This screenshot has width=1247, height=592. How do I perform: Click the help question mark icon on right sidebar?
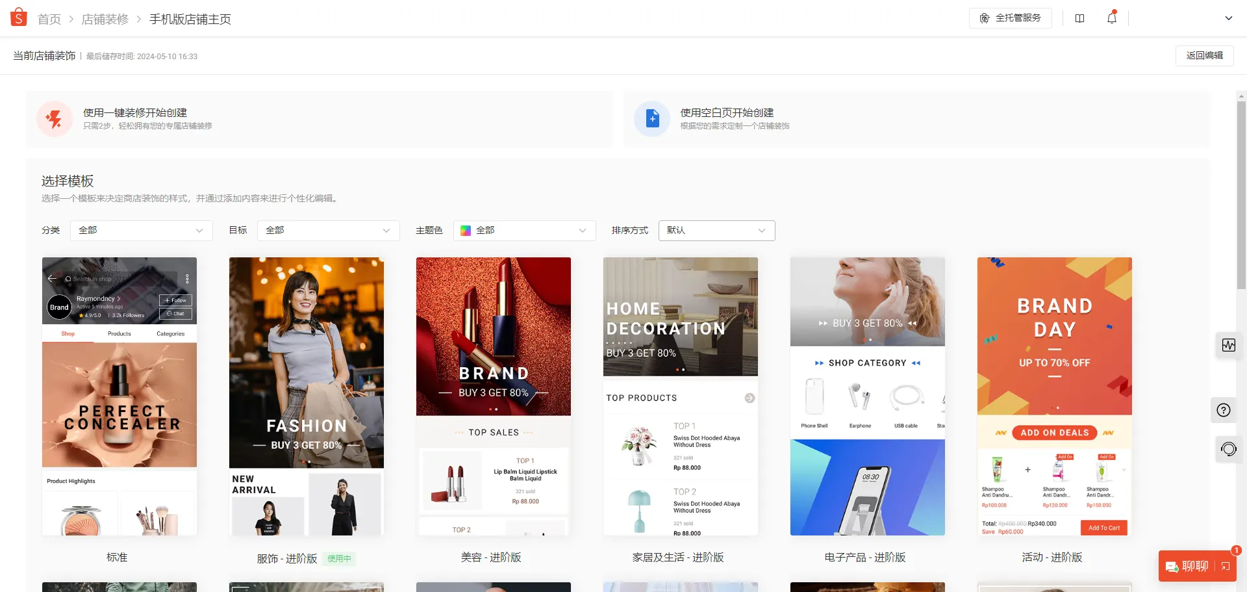[x=1224, y=410]
